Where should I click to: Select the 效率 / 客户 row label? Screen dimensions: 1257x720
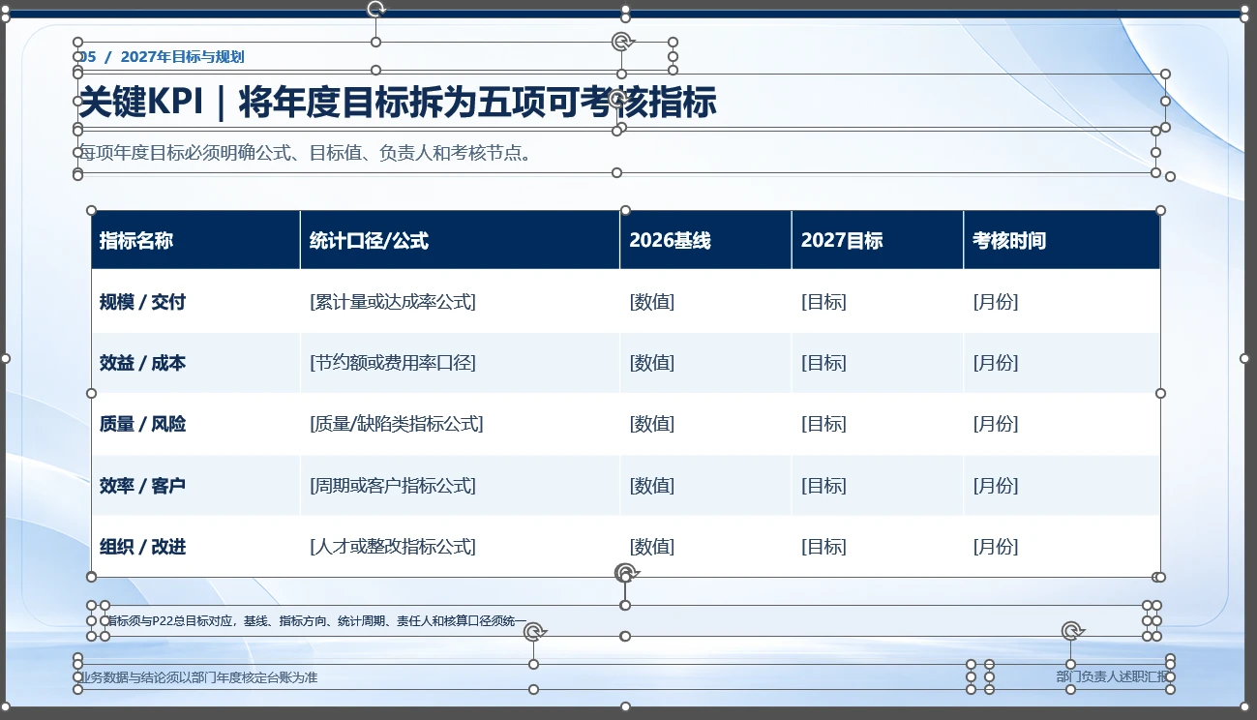(142, 486)
